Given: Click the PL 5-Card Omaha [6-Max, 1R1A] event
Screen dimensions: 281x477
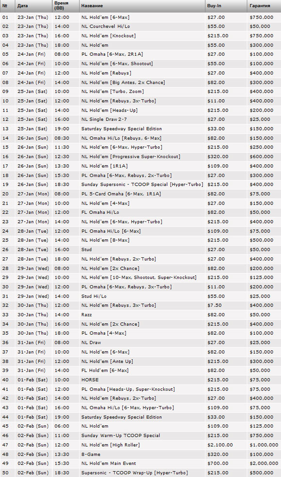Looking at the screenshot, I should pyautogui.click(x=121, y=194).
